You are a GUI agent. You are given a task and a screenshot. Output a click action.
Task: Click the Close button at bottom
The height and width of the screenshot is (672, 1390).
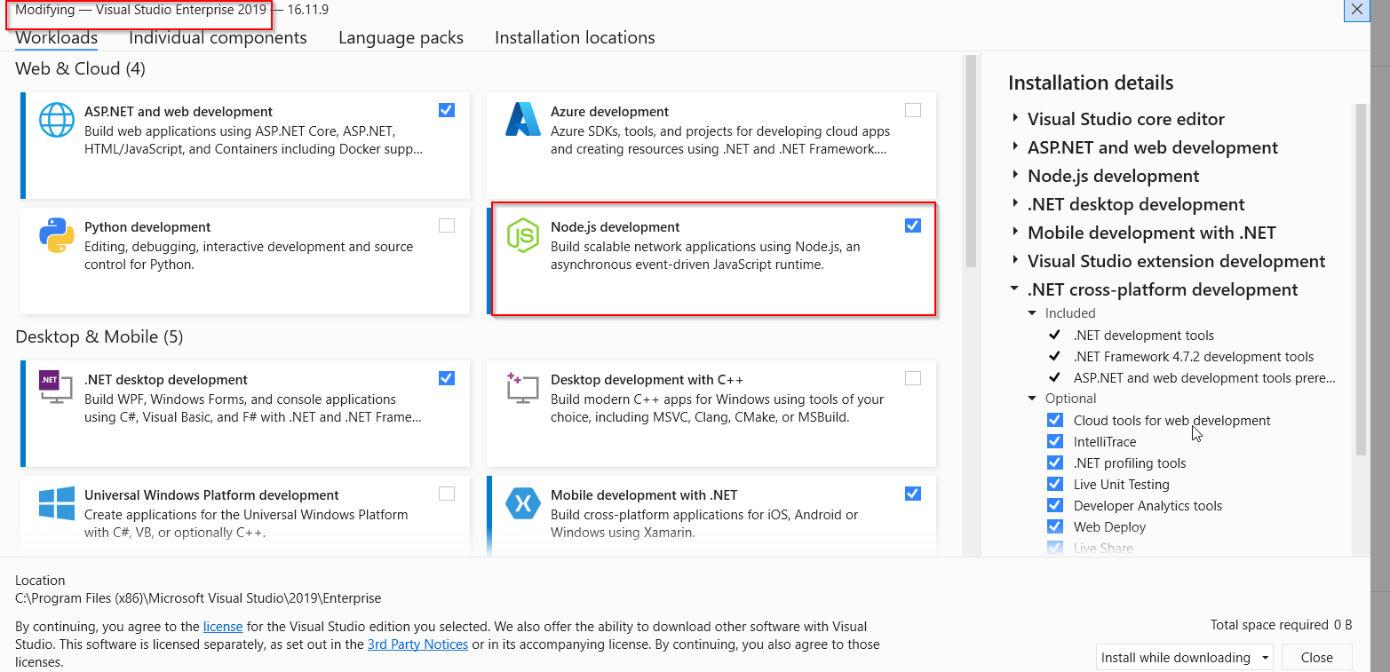1316,658
